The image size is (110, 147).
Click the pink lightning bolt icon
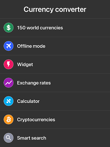9,64
